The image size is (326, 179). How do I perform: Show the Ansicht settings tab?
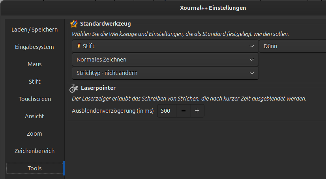click(x=34, y=116)
